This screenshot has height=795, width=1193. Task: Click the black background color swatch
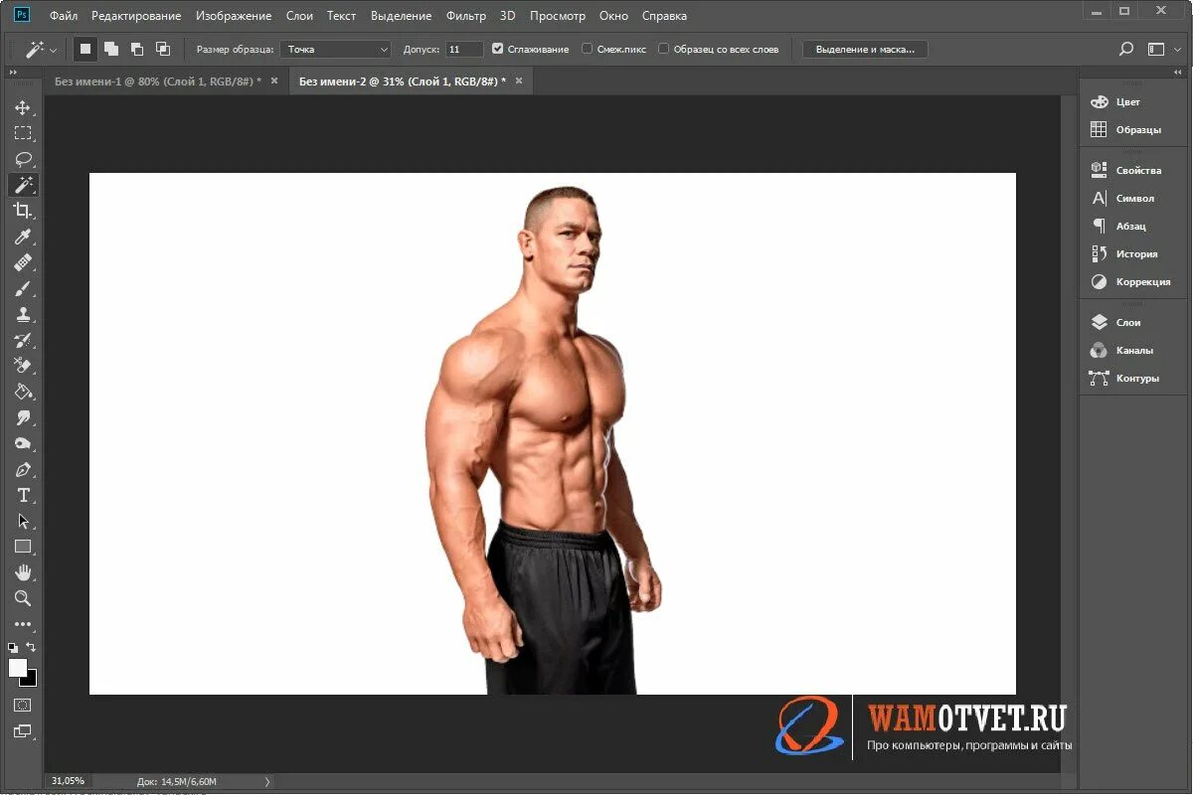pyautogui.click(x=32, y=680)
